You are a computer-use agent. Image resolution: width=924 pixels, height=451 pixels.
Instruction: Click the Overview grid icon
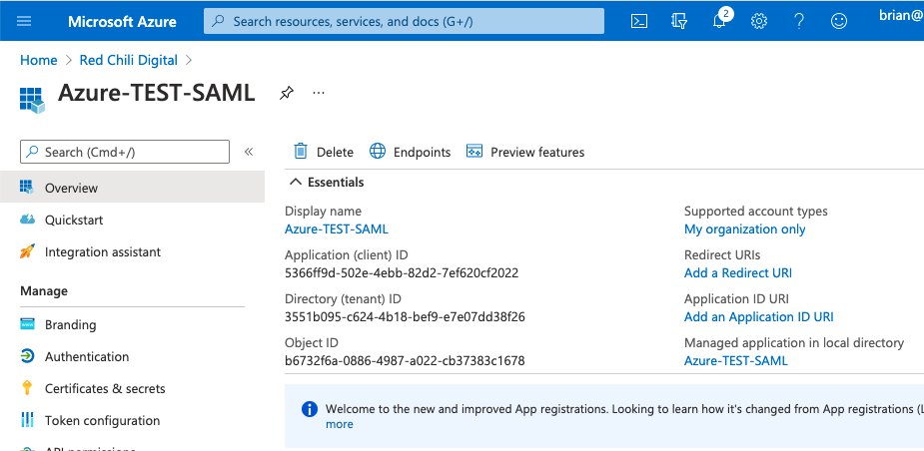27,188
